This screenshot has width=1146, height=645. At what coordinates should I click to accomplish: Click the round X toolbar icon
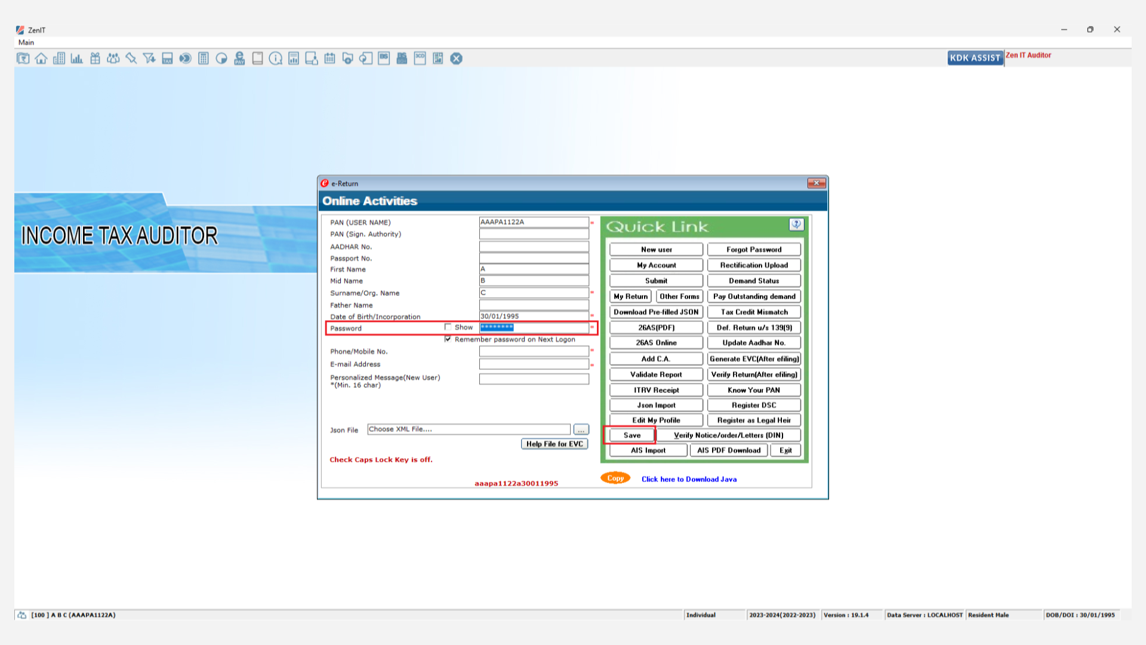(x=457, y=59)
